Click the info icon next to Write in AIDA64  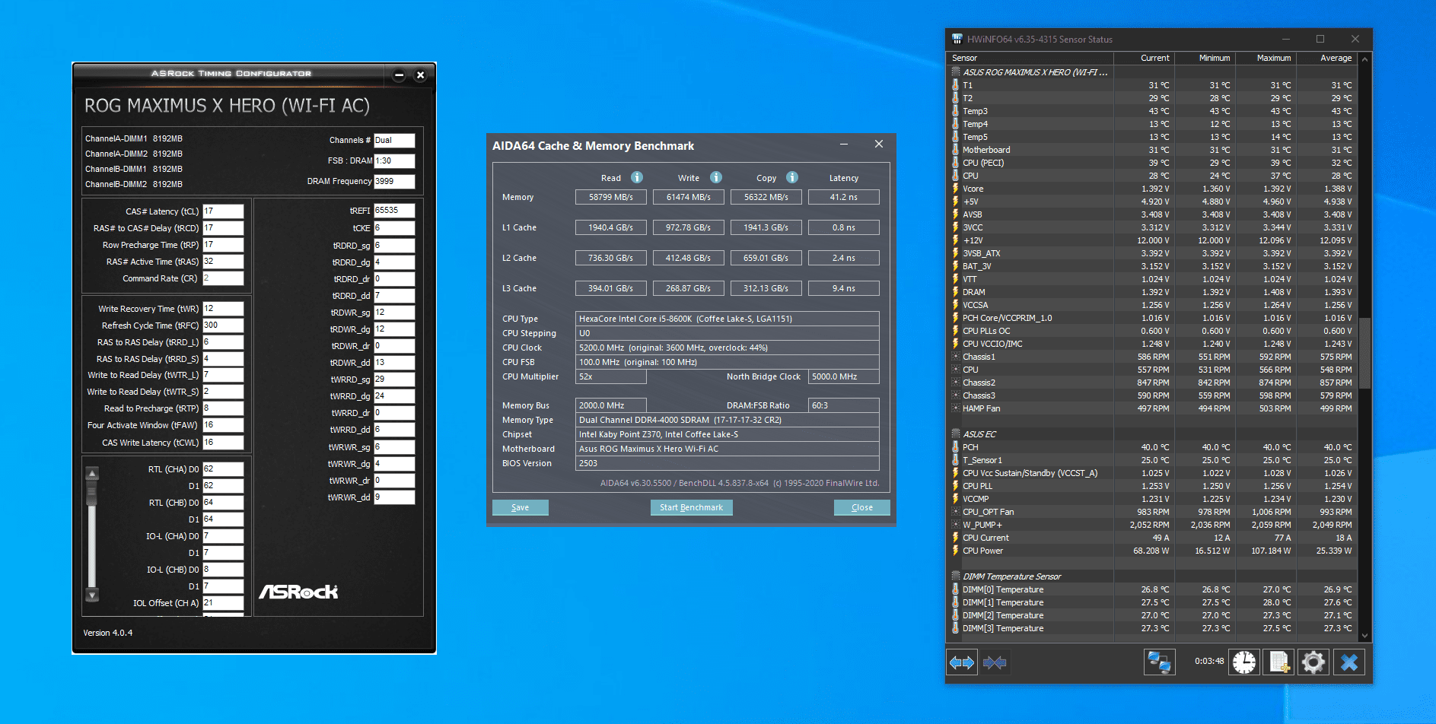point(716,177)
